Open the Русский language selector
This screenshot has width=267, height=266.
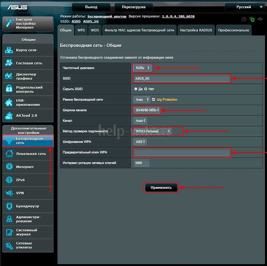(x=244, y=7)
